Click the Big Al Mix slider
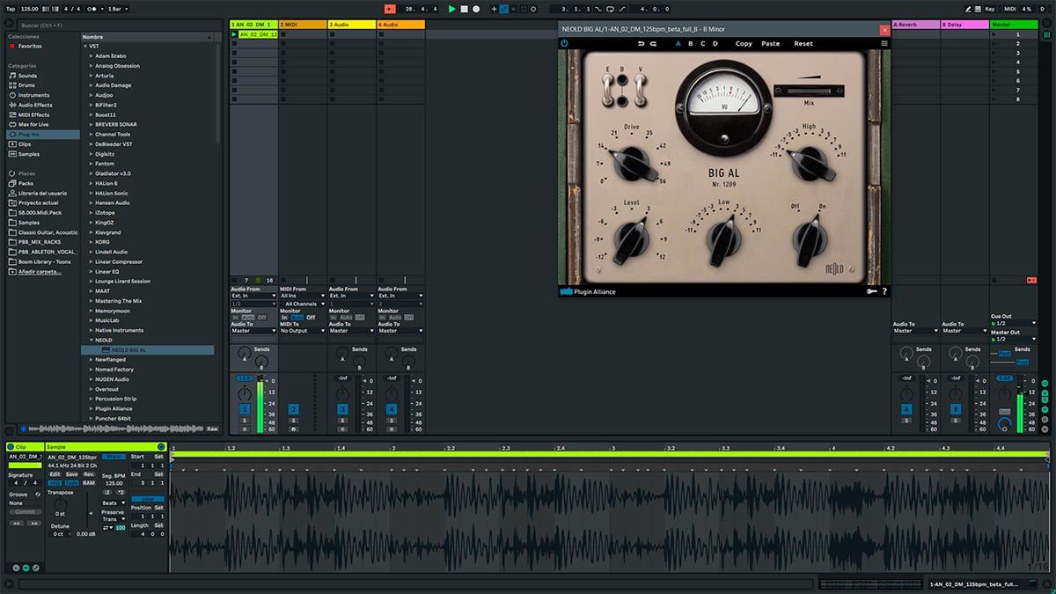This screenshot has width=1056, height=594. 809,90
